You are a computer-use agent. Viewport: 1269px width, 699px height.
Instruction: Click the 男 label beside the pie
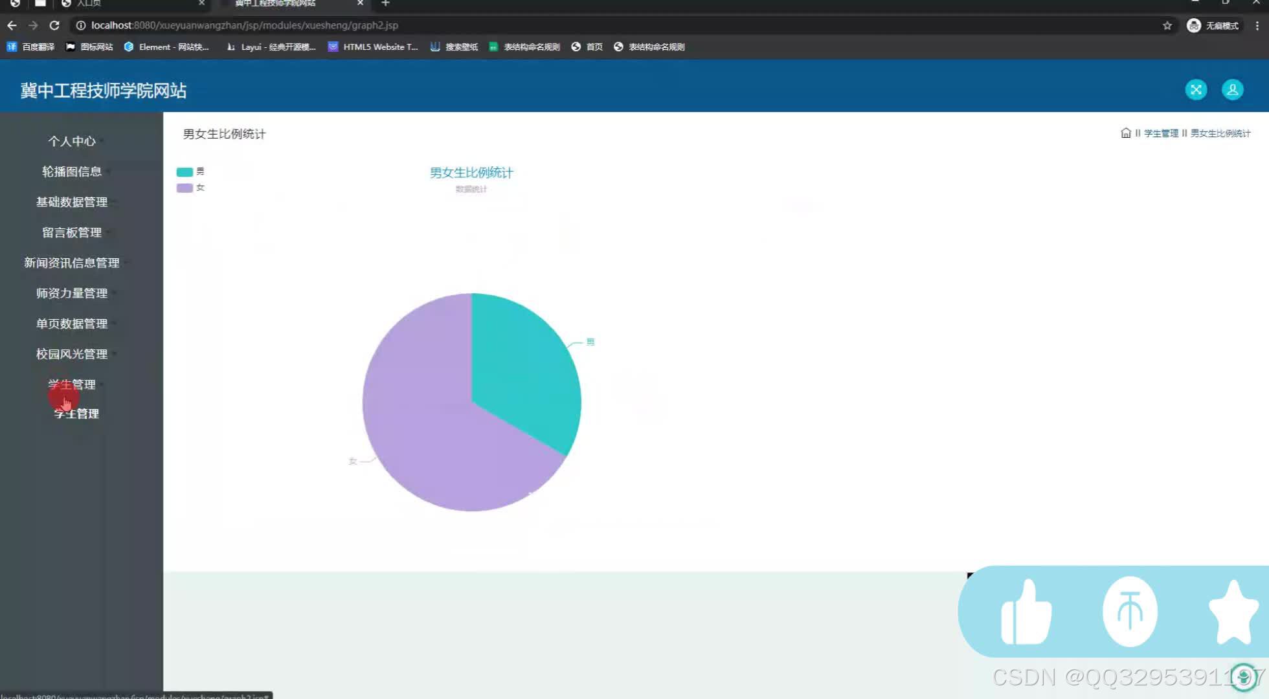pyautogui.click(x=590, y=342)
